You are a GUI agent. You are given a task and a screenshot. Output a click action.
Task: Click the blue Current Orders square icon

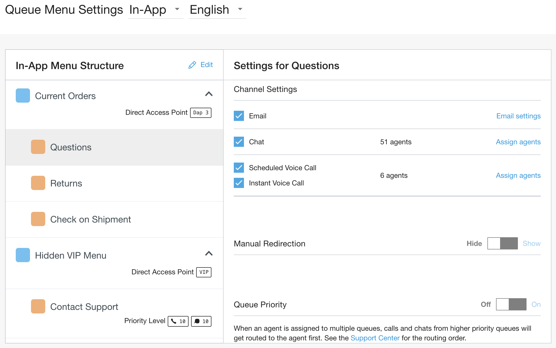coord(23,96)
